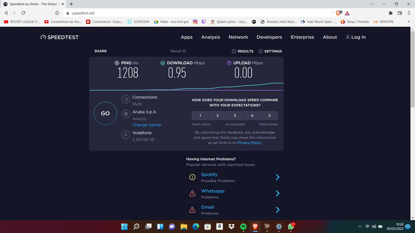This screenshot has width=415, height=233.
Task: Open the Apps menu
Action: pyautogui.click(x=187, y=37)
